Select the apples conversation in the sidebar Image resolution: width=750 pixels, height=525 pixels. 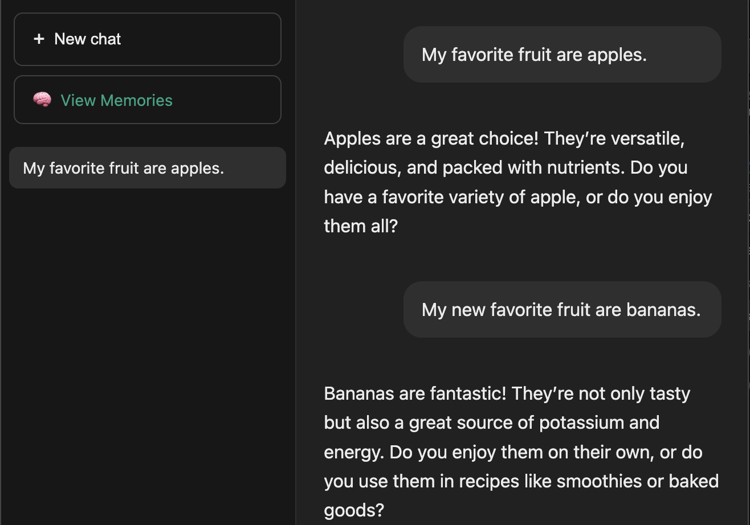pos(147,168)
